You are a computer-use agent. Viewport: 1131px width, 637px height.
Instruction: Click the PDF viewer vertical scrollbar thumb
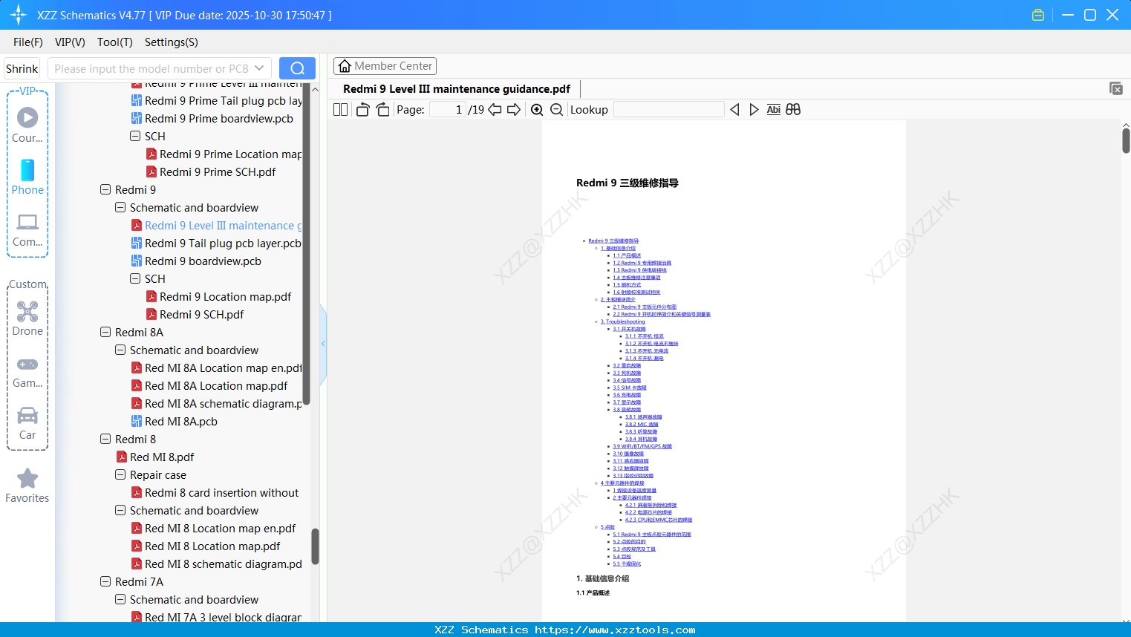(x=1126, y=140)
